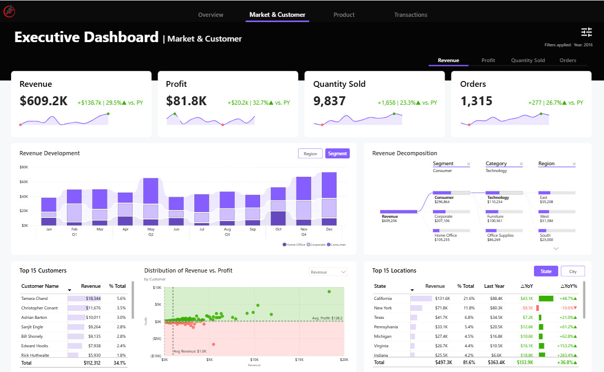
Task: Toggle Revenue Development to Segment view
Action: click(338, 154)
